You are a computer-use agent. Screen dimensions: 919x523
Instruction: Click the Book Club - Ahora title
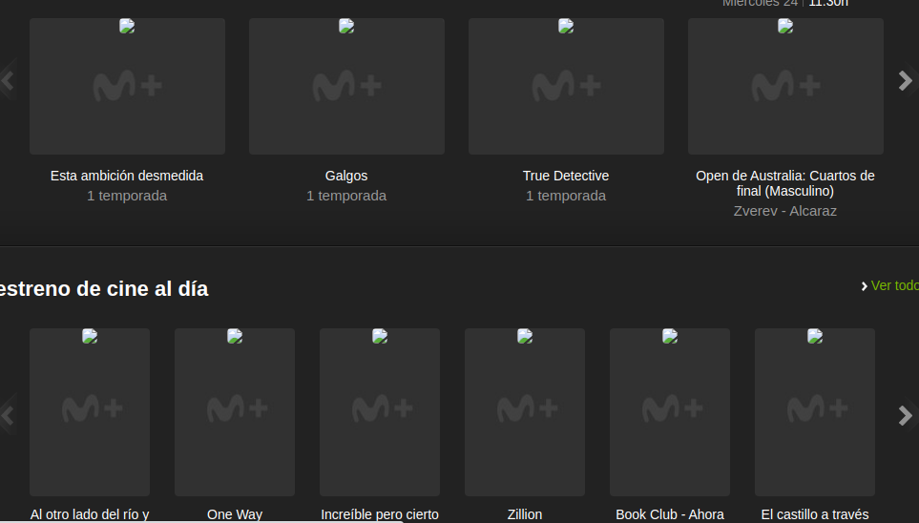(x=670, y=514)
